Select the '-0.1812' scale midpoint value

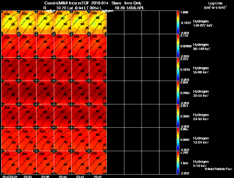pyautogui.click(x=185, y=23)
